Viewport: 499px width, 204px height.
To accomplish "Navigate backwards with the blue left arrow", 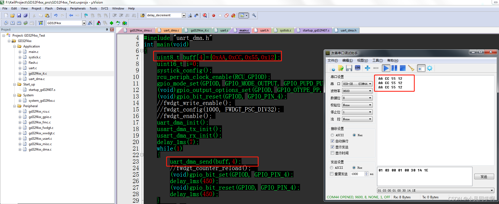I will (71, 15).
